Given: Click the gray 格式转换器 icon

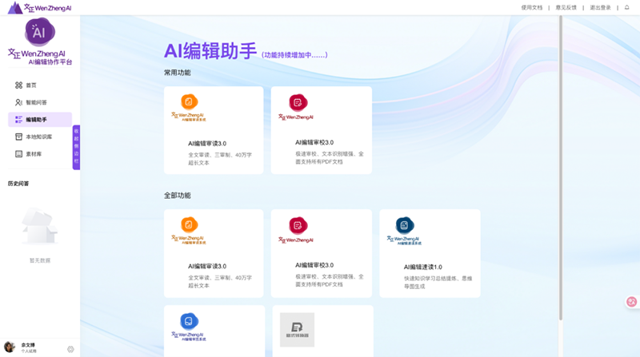Looking at the screenshot, I should (297, 327).
